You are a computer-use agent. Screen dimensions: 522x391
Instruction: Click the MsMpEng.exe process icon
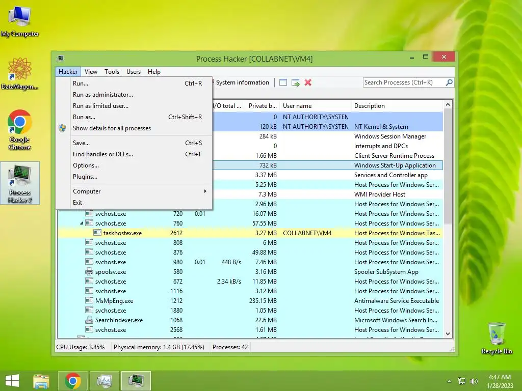[x=89, y=300]
